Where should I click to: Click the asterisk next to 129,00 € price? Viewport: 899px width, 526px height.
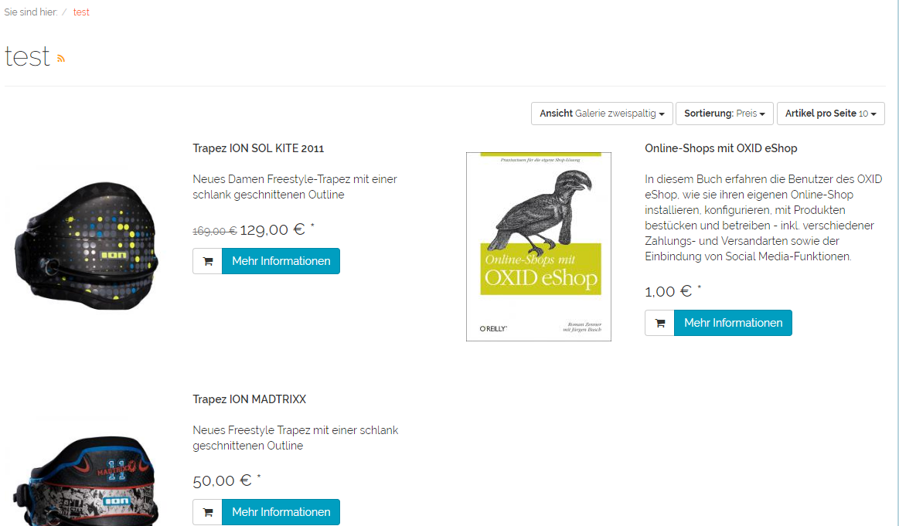click(x=312, y=226)
